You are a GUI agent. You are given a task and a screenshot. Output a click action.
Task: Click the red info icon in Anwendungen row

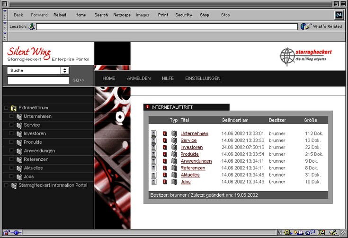pyautogui.click(x=165, y=161)
